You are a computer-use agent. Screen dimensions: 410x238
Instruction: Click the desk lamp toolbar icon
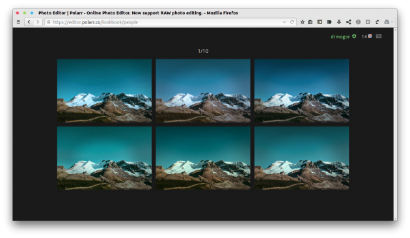point(377,22)
